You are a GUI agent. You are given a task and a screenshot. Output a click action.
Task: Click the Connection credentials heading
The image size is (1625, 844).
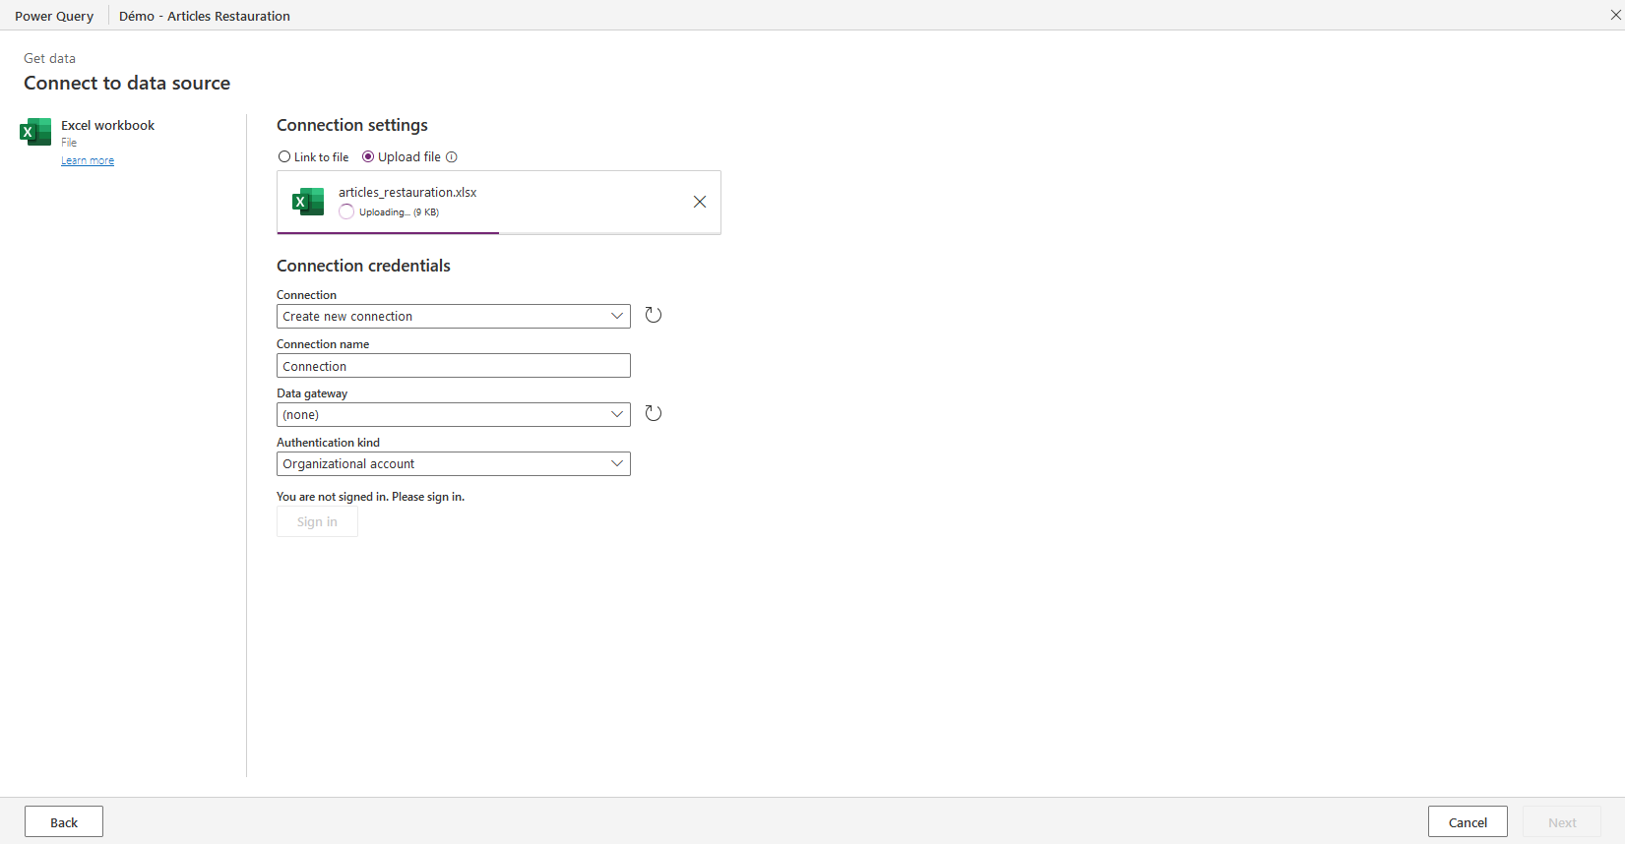point(363,266)
